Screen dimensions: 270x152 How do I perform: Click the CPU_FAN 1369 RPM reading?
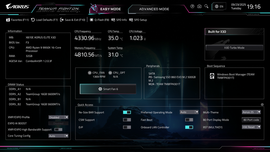(99, 77)
